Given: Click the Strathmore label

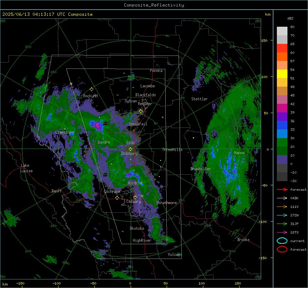Looking at the screenshot, I should [166, 203].
